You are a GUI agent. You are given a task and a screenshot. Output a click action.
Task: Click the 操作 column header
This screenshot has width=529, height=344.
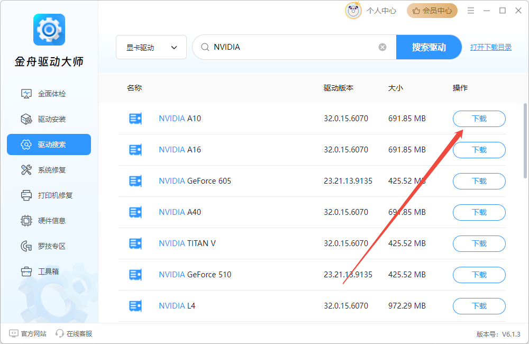(x=460, y=88)
